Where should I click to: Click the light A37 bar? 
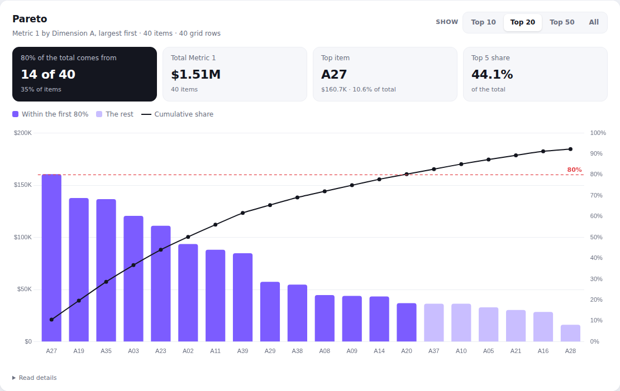point(434,323)
